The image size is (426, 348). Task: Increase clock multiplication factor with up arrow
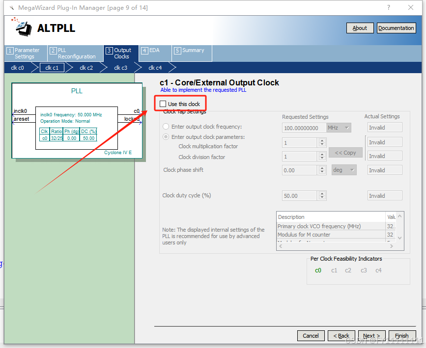tap(322, 140)
